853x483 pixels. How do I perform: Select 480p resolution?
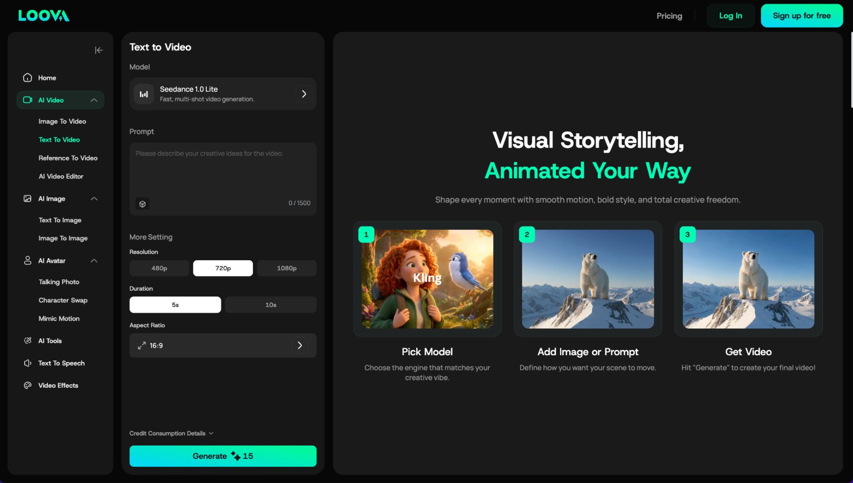(x=159, y=268)
